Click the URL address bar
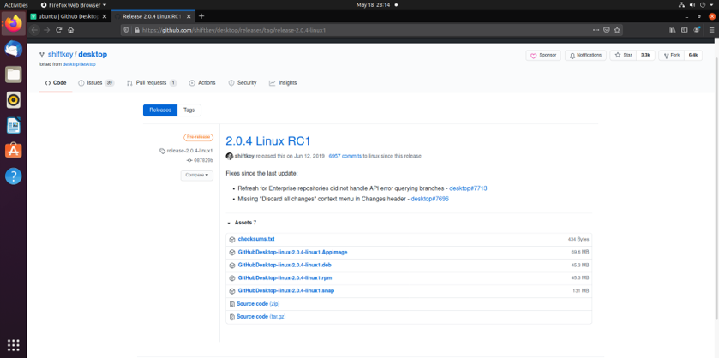The width and height of the screenshot is (719, 358). 343,30
